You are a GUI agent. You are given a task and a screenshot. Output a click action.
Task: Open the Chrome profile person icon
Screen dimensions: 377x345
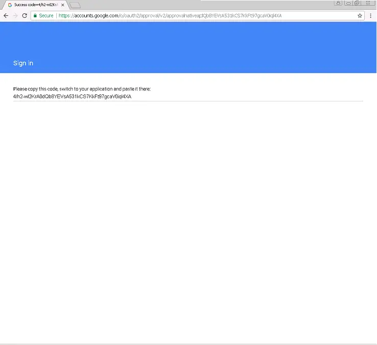pyautogui.click(x=339, y=3)
